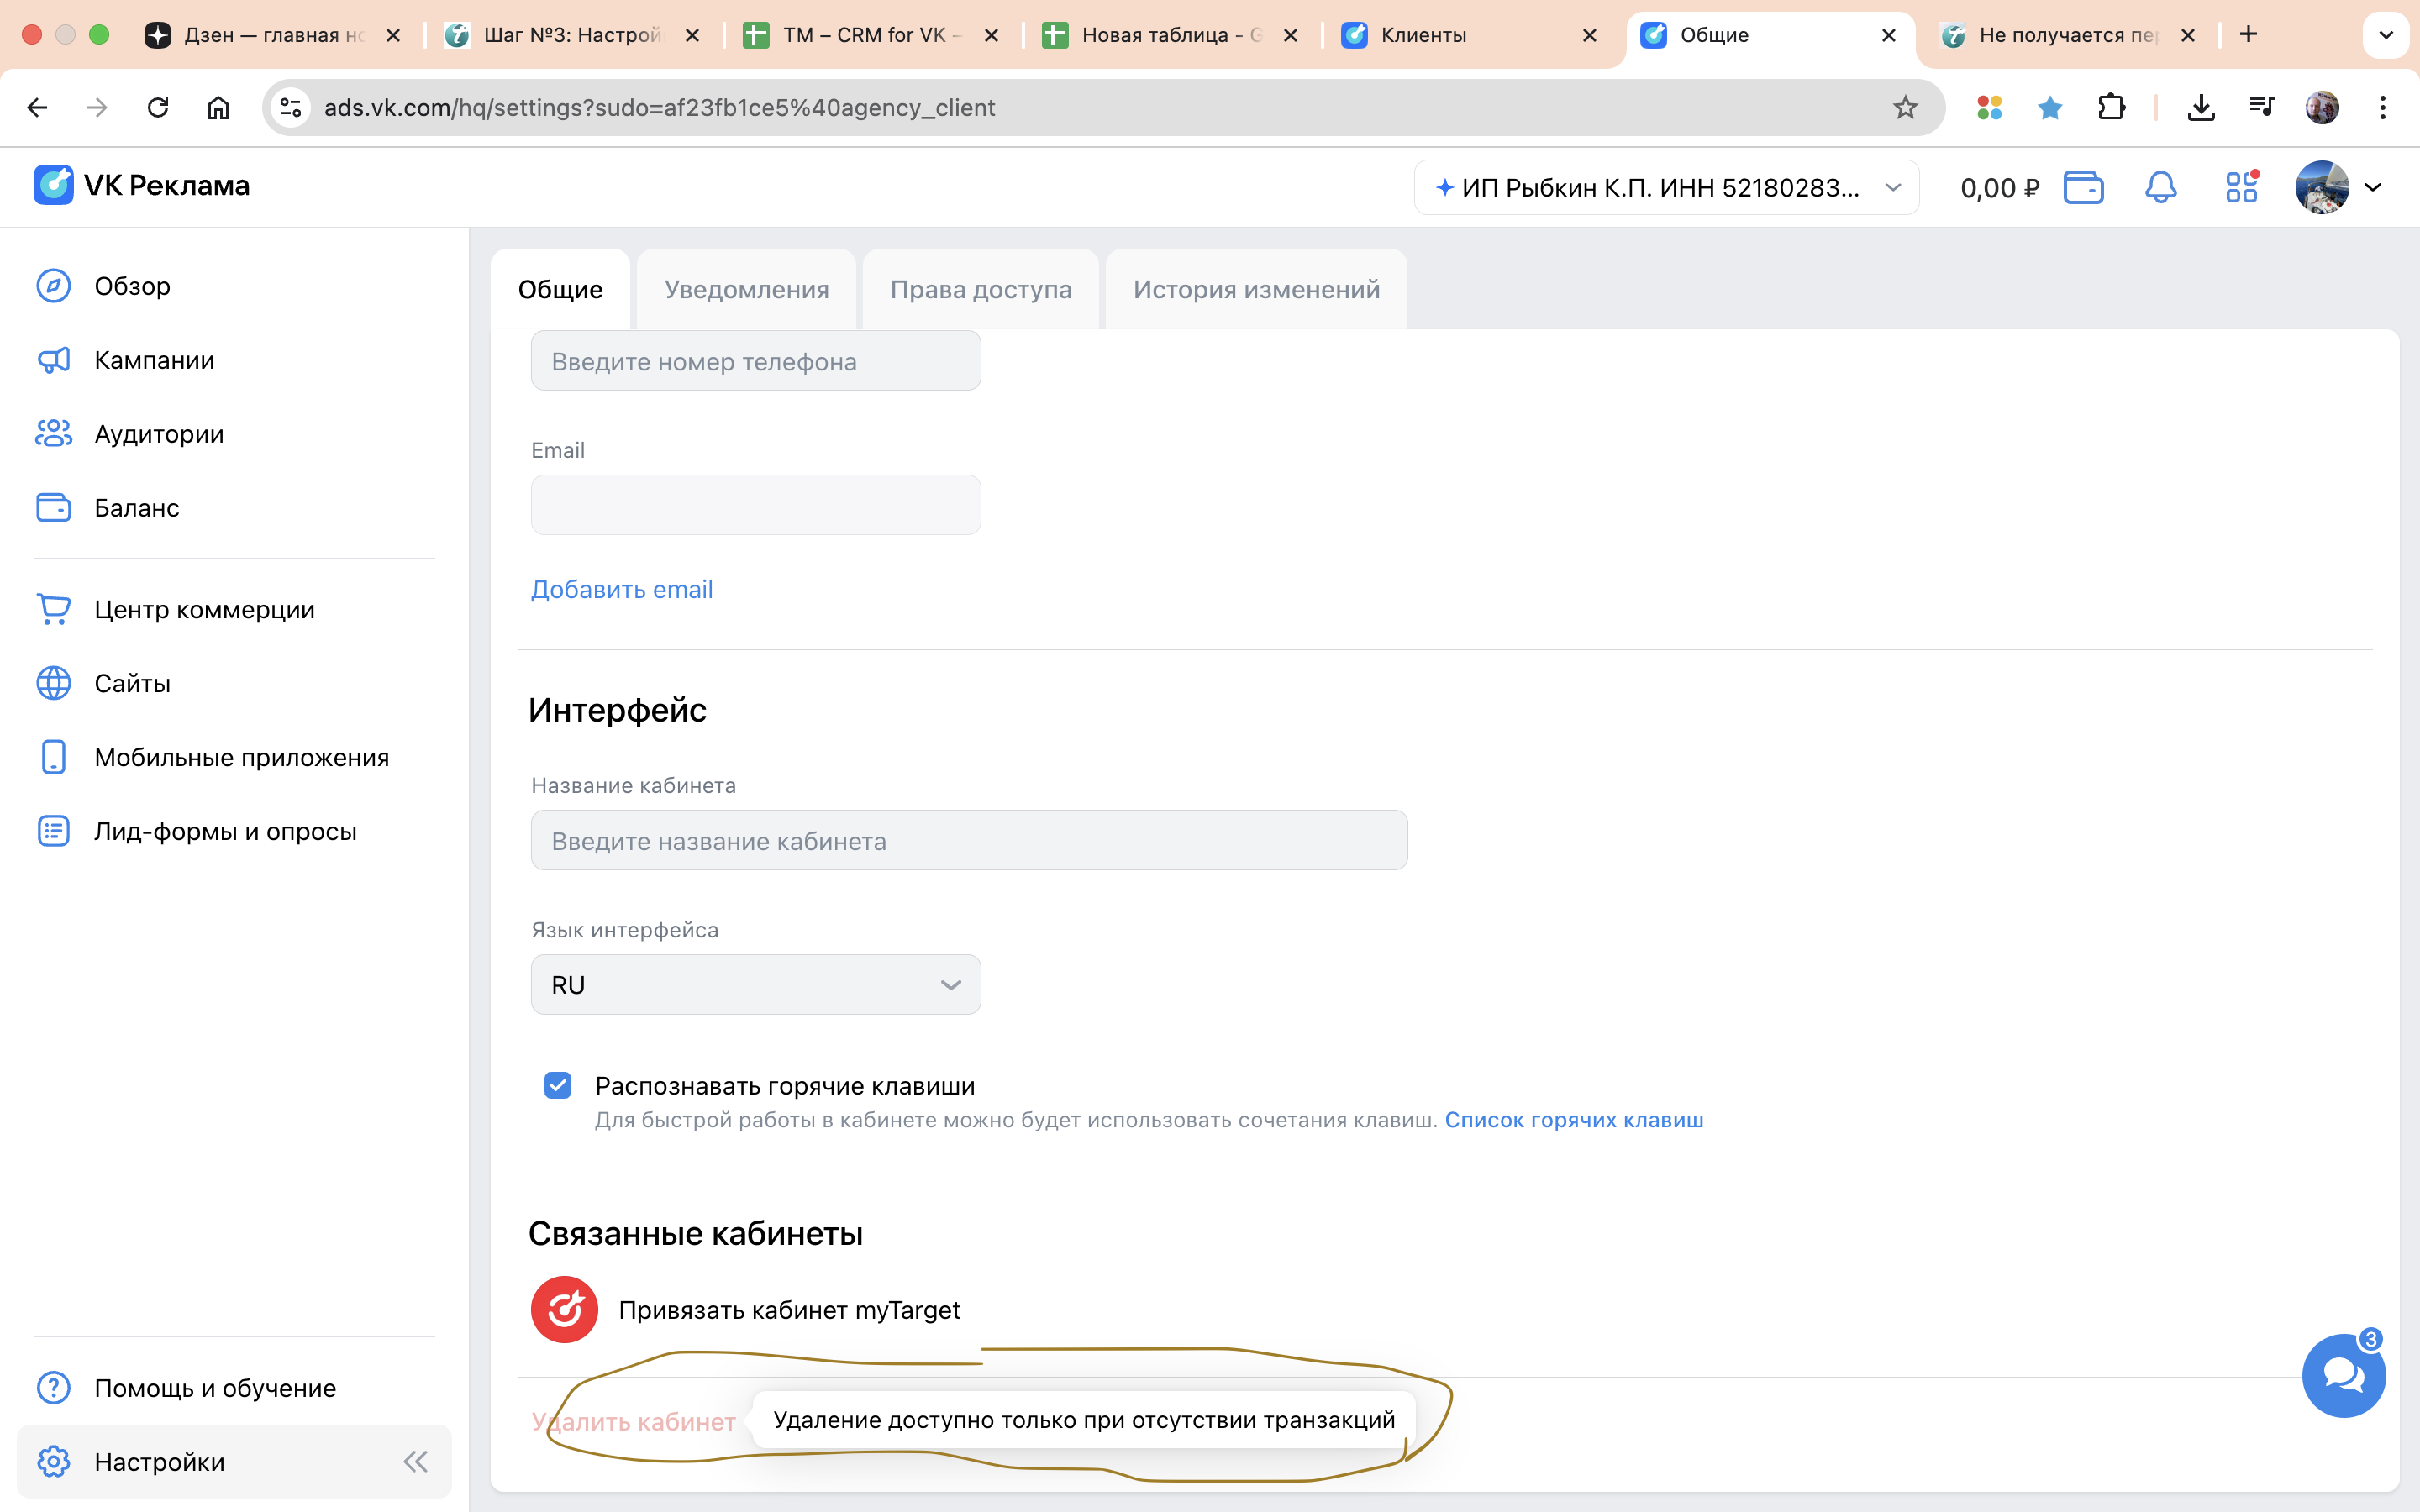The image size is (2420, 1512).
Task: Open the wallet balance icon in header
Action: click(x=2083, y=187)
